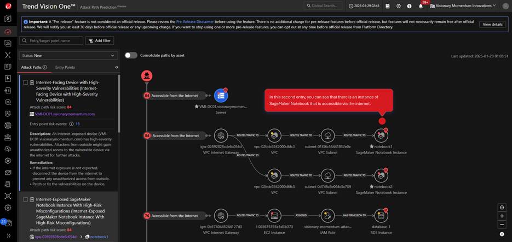The height and width of the screenshot is (242, 512).
Task: Open the igw-02892828cde6c054d link in the list
Action: tap(55, 237)
